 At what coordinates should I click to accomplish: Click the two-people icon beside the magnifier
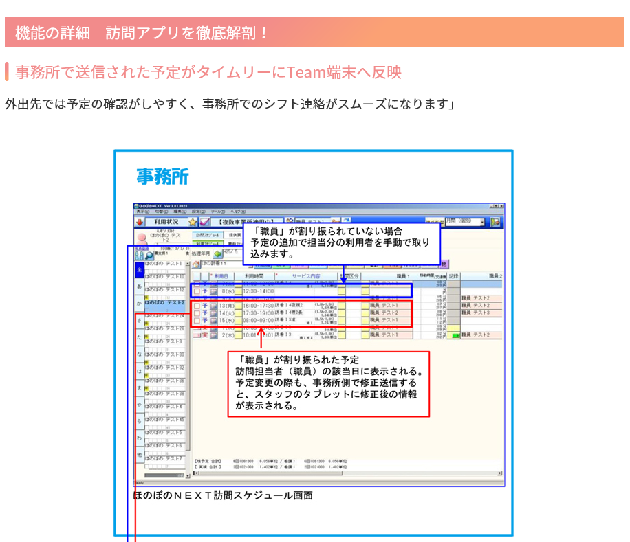(140, 256)
